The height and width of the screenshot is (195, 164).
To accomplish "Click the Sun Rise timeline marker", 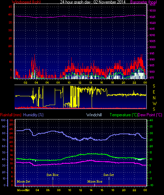I will (52, 175).
